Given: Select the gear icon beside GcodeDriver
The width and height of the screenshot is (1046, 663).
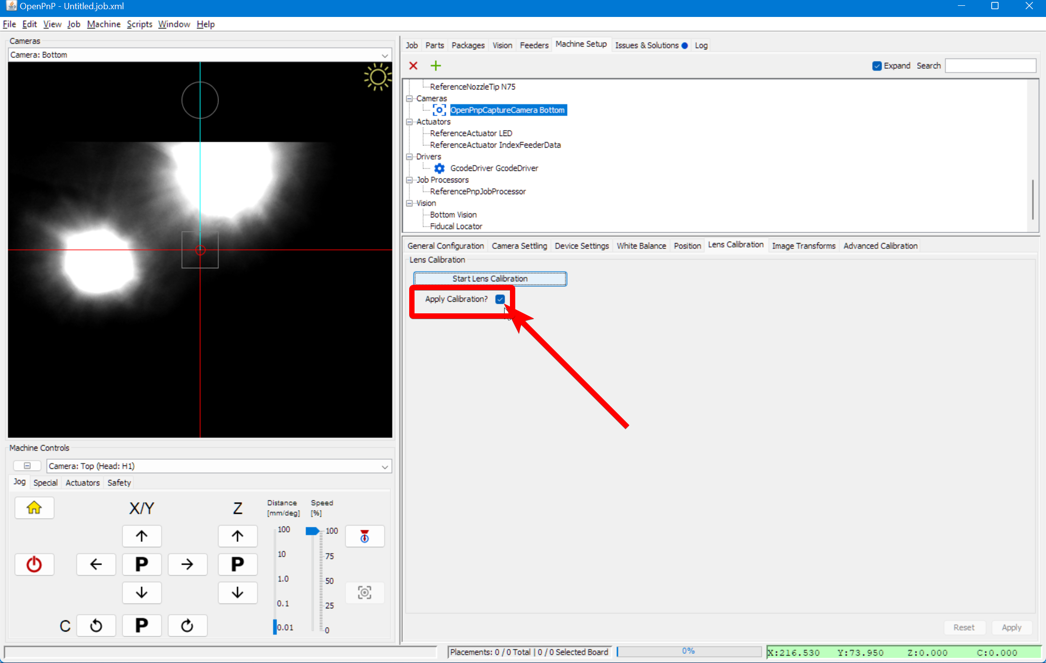Looking at the screenshot, I should [x=439, y=168].
